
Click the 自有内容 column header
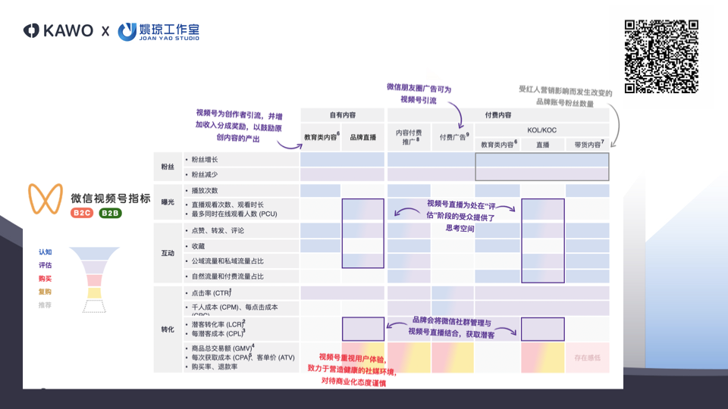tap(342, 115)
